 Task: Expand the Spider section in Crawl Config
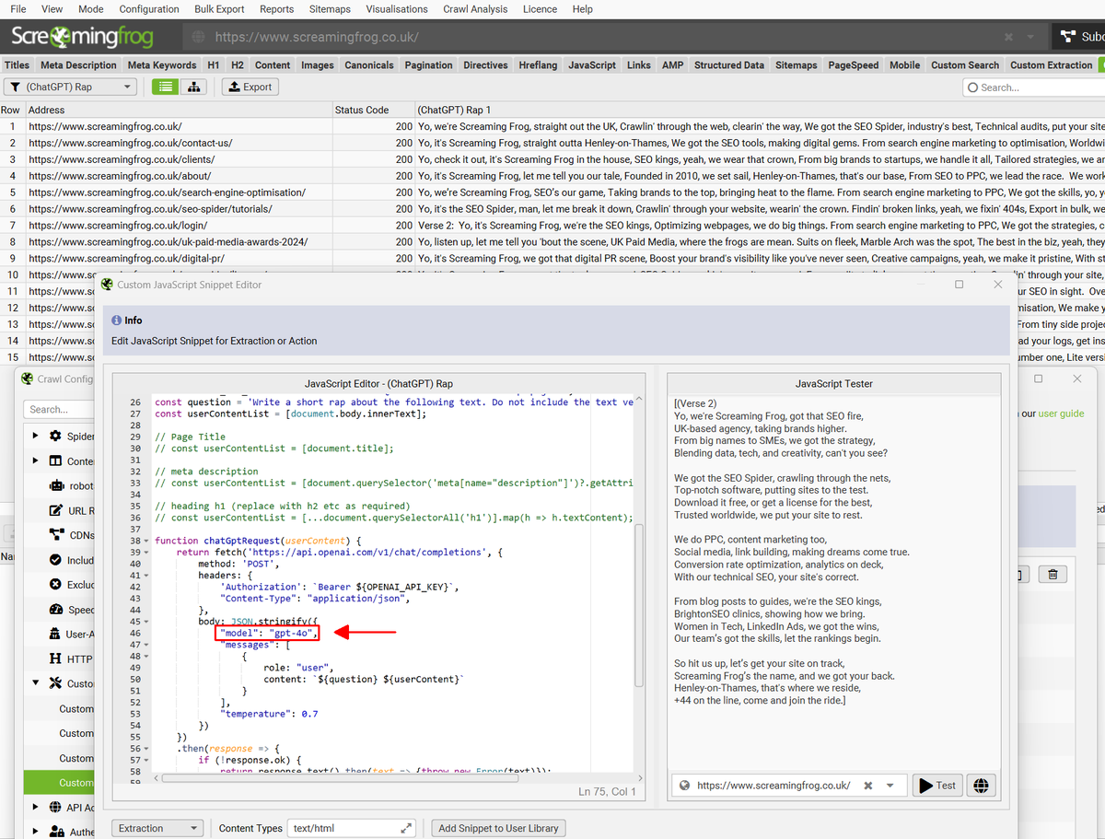[35, 436]
